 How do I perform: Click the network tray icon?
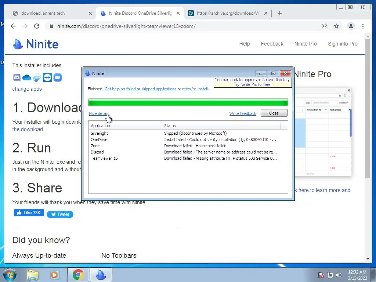point(330,275)
